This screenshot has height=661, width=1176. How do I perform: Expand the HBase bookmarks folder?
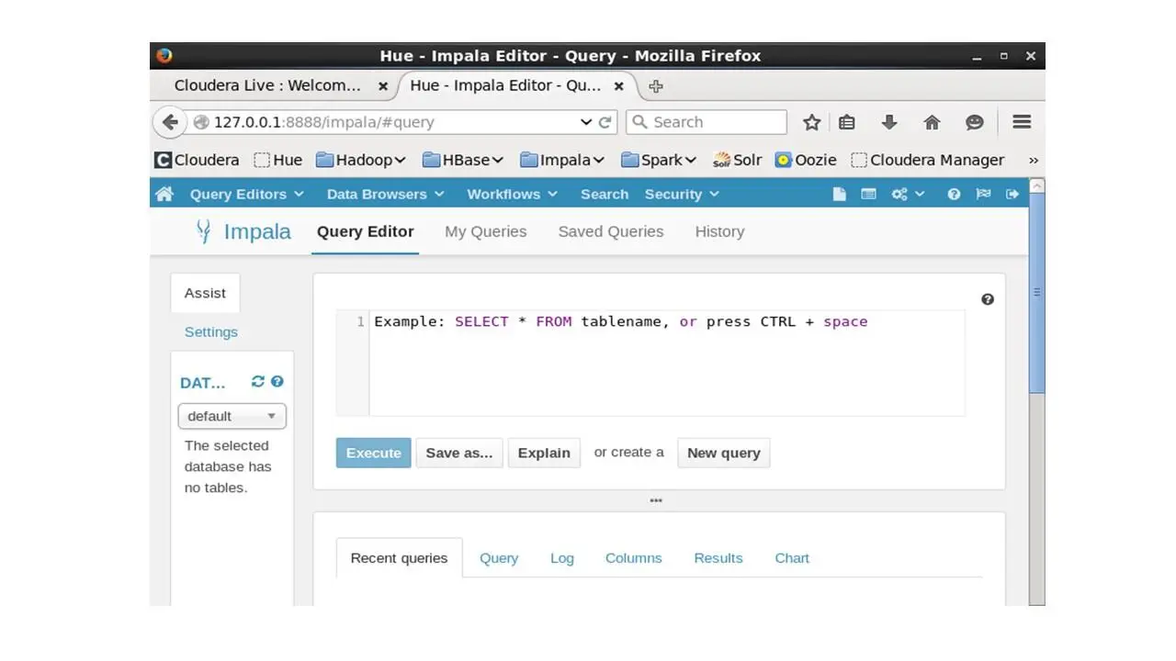463,160
